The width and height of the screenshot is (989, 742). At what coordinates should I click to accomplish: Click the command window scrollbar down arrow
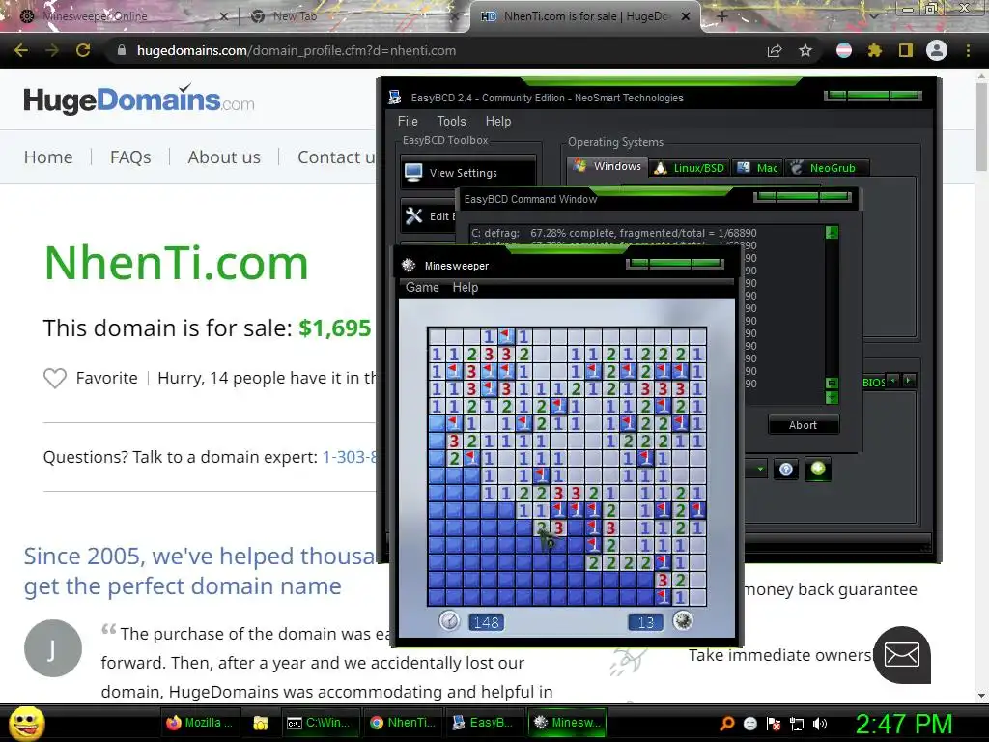coord(832,398)
